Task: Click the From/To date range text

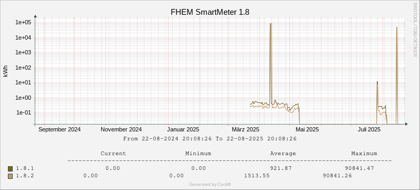Action: pos(210,139)
